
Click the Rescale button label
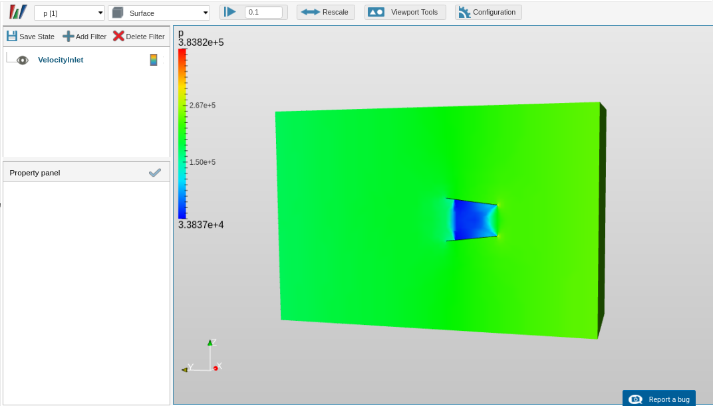(x=336, y=12)
